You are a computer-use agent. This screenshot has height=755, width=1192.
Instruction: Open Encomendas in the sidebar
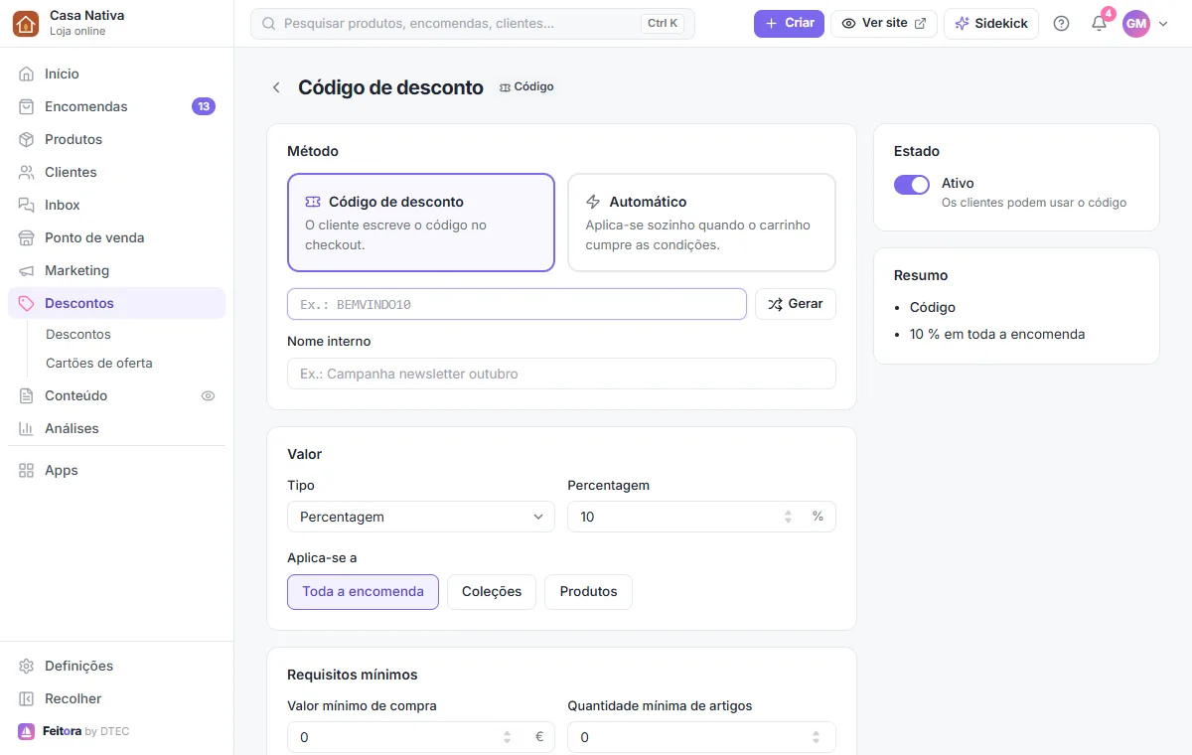[117, 106]
